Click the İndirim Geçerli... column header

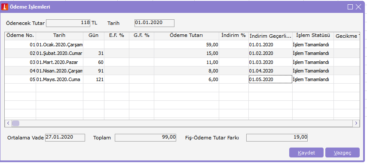(x=270, y=36)
